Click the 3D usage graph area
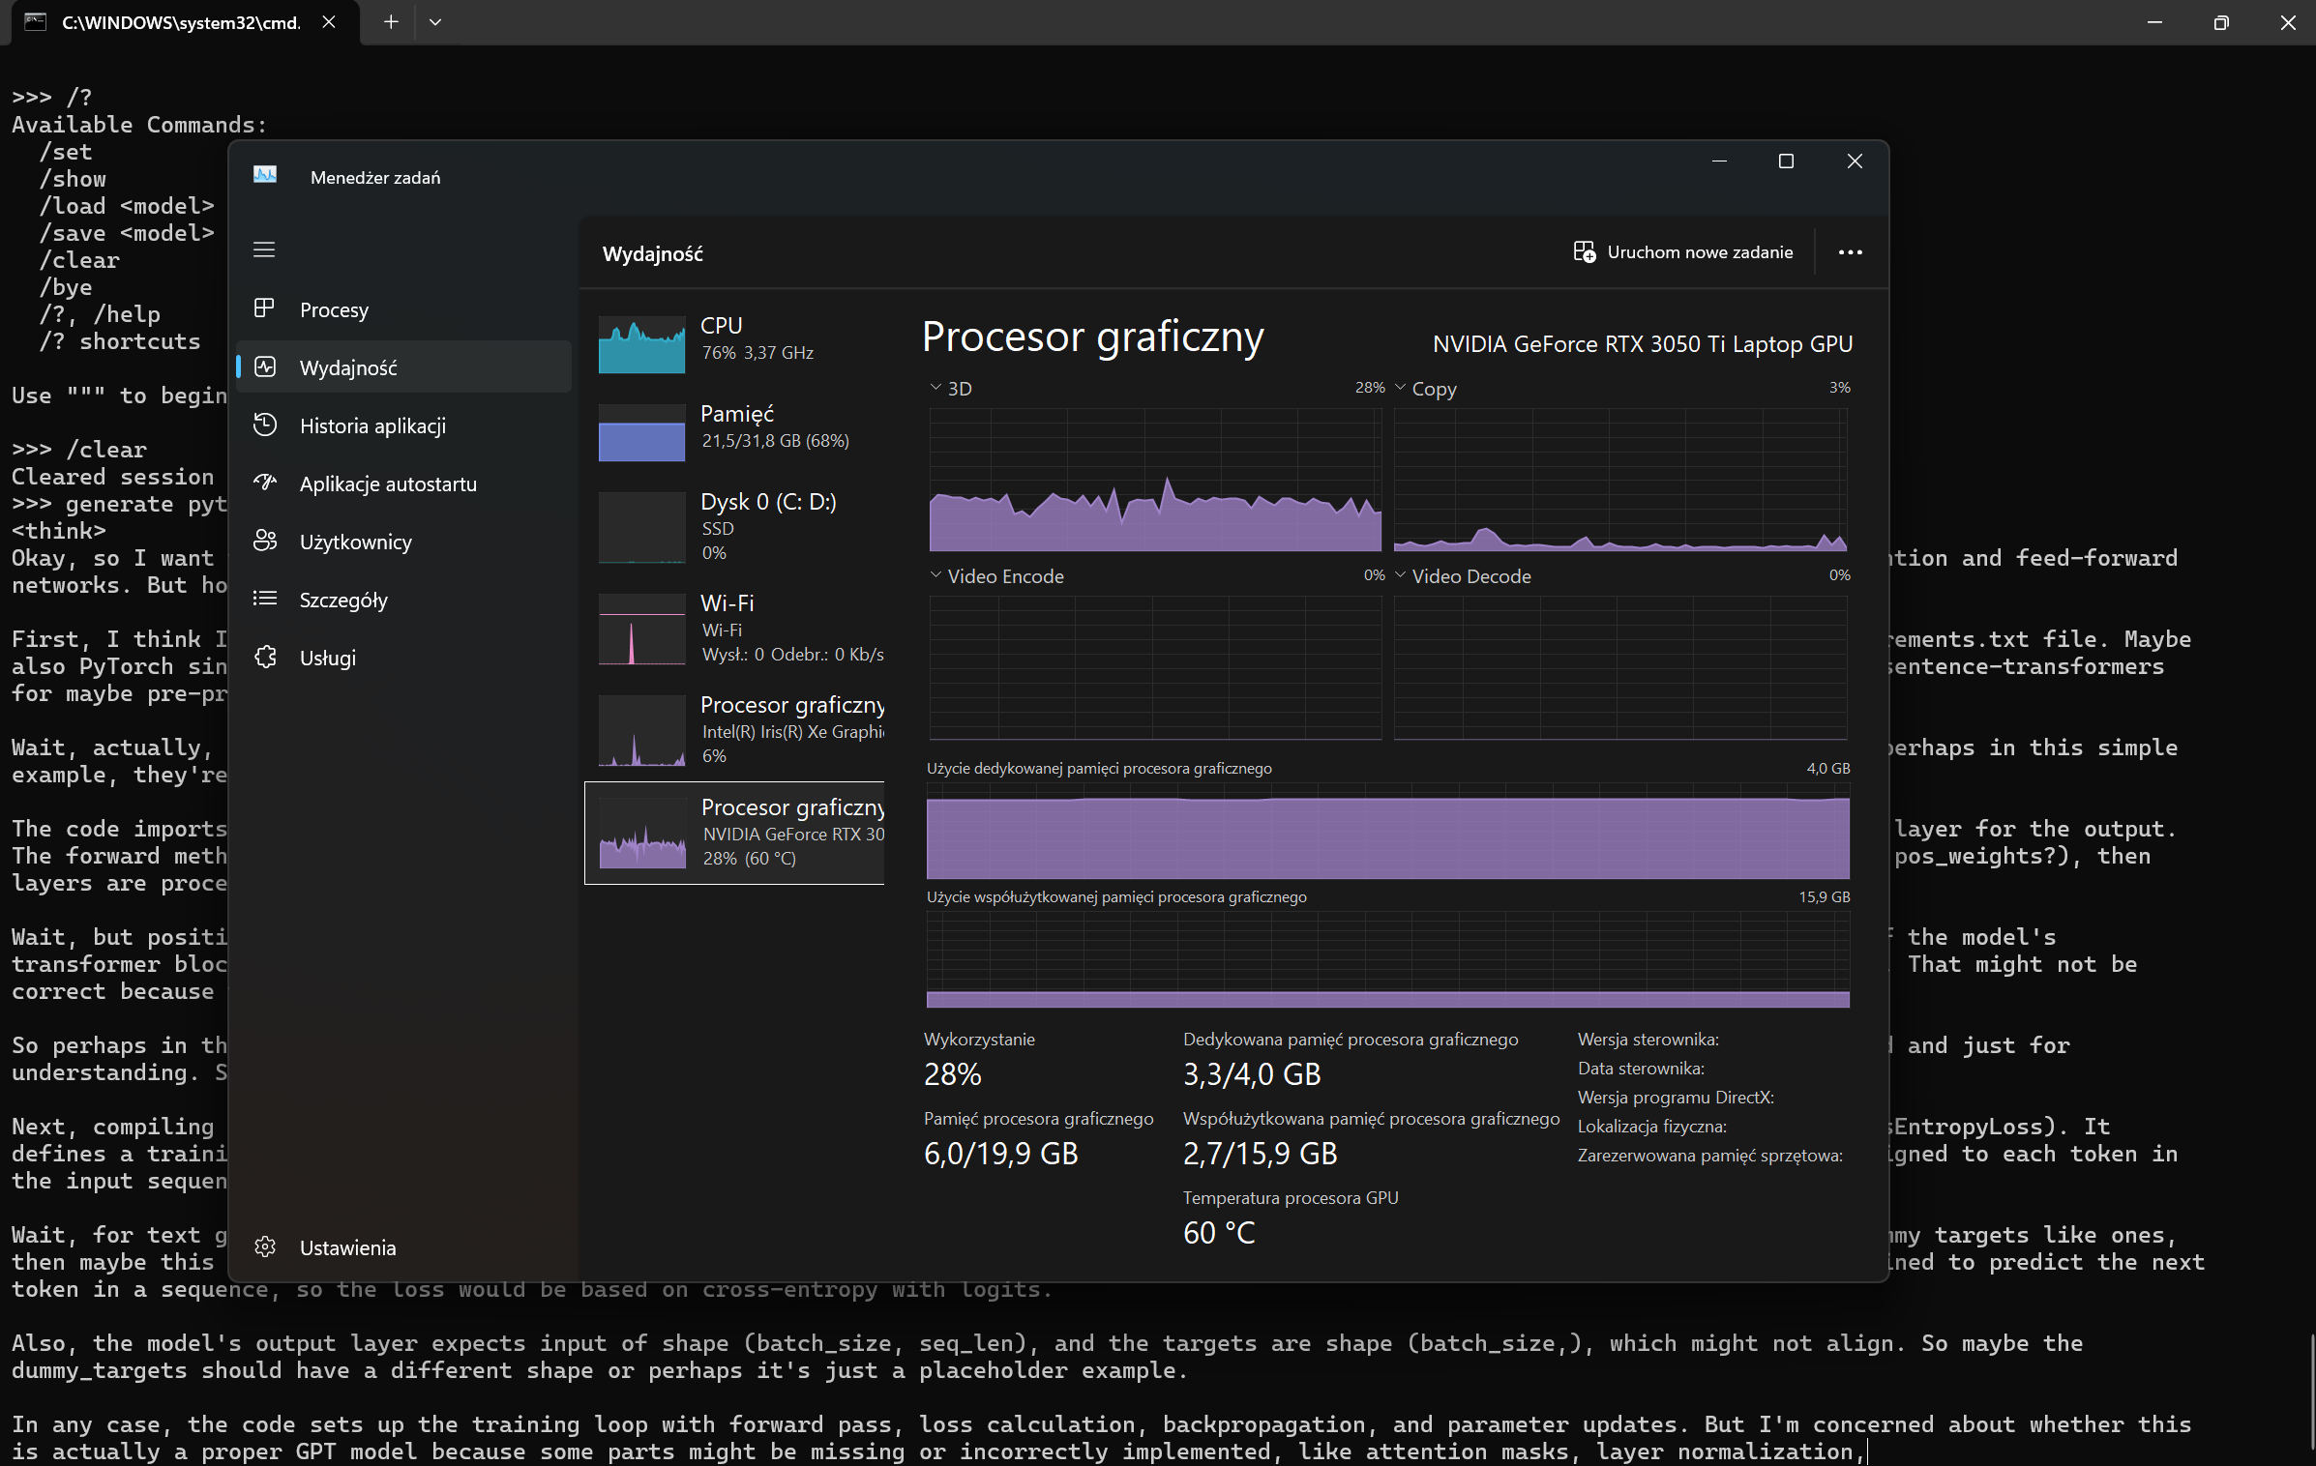Screen dimensions: 2316x1466 click(1155, 480)
